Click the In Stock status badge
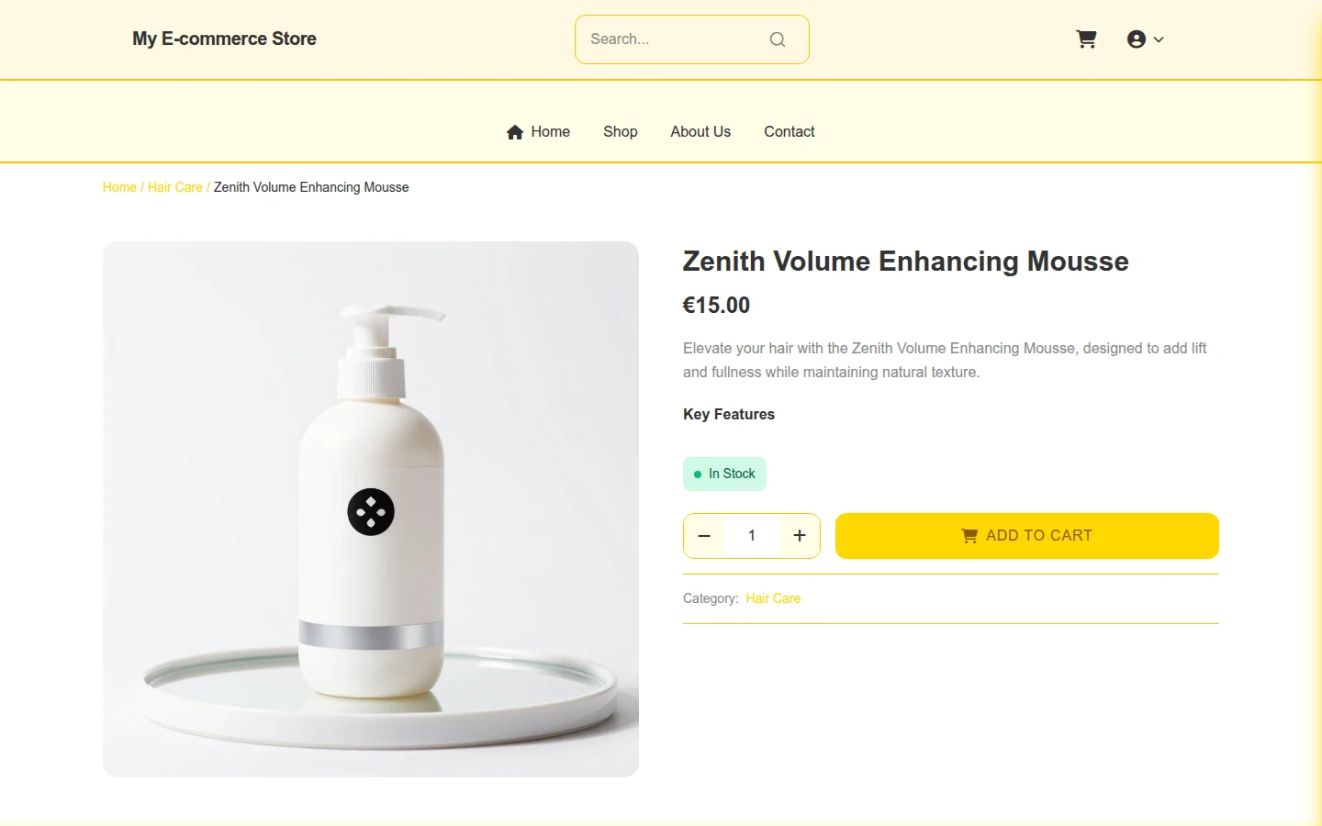The image size is (1322, 826). [724, 474]
